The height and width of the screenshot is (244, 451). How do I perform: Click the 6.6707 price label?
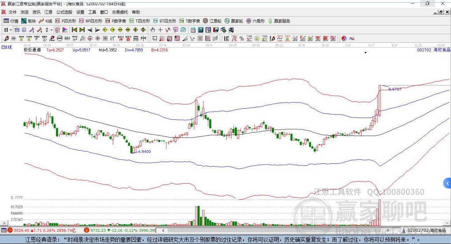coord(395,89)
